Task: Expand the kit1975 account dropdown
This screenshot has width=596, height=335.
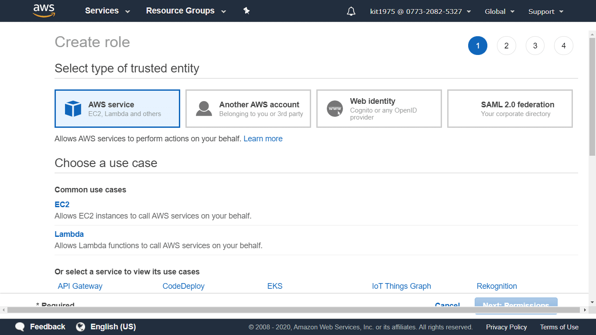Action: 420,11
